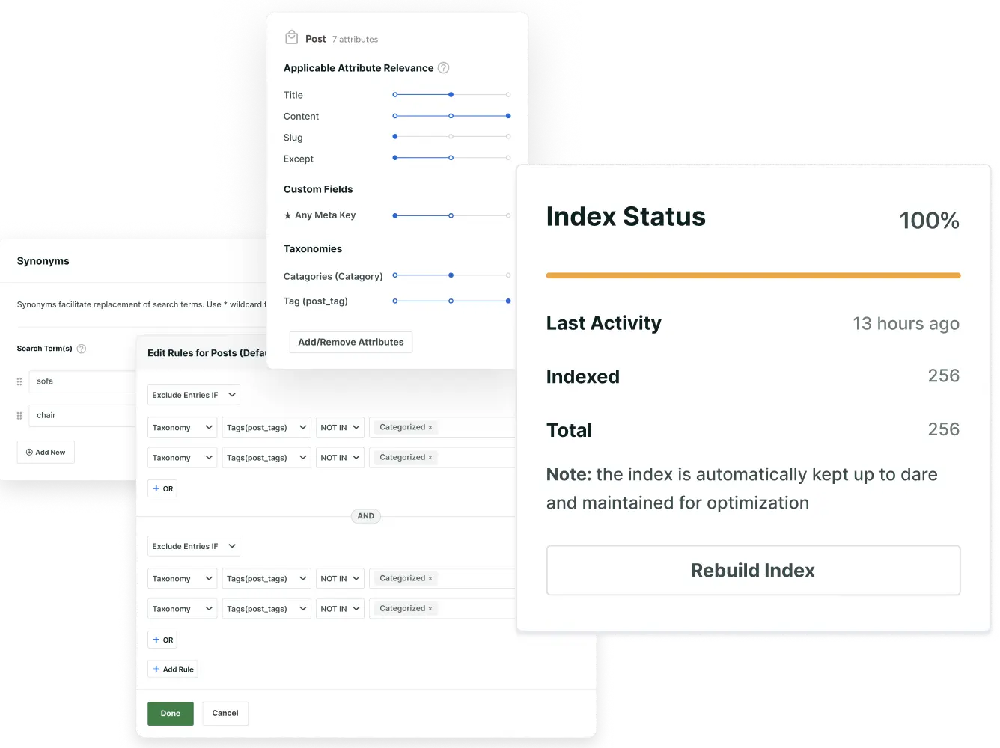Grab the drag handle beside the sofa term
1000x748 pixels.
19,381
